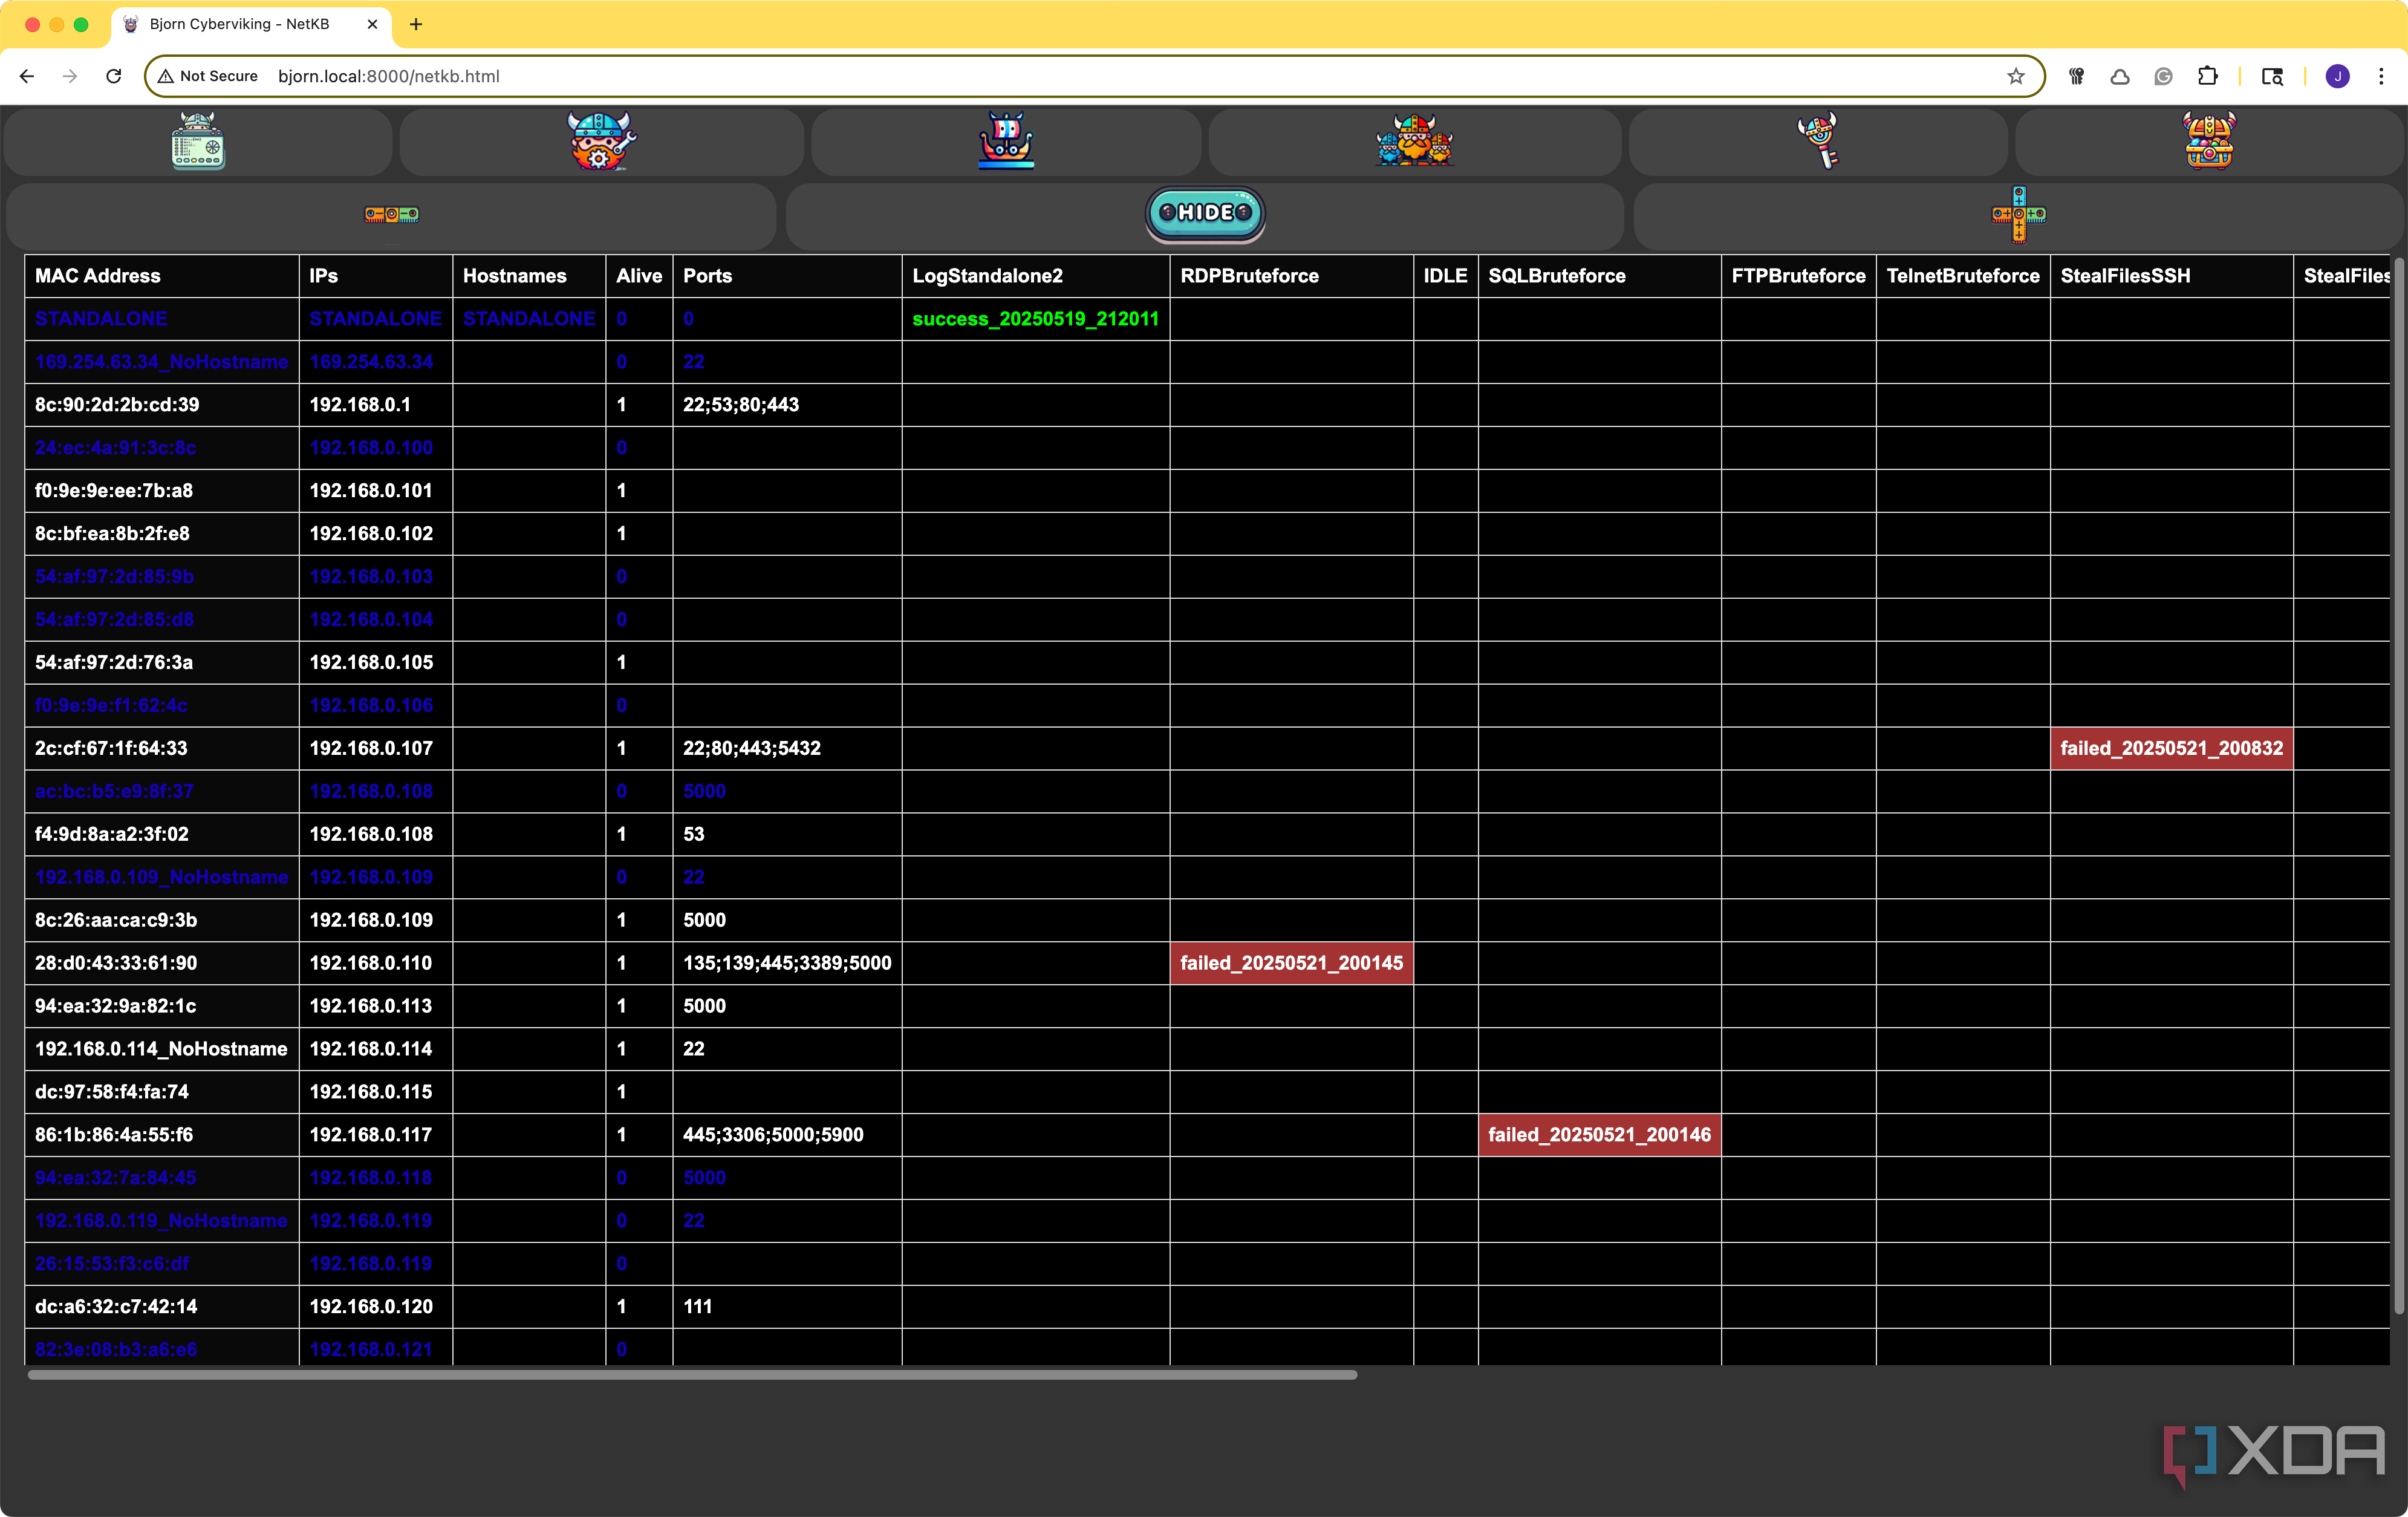Click the horizontal layout toolbar icon
This screenshot has width=2408, height=1517.
pos(391,214)
